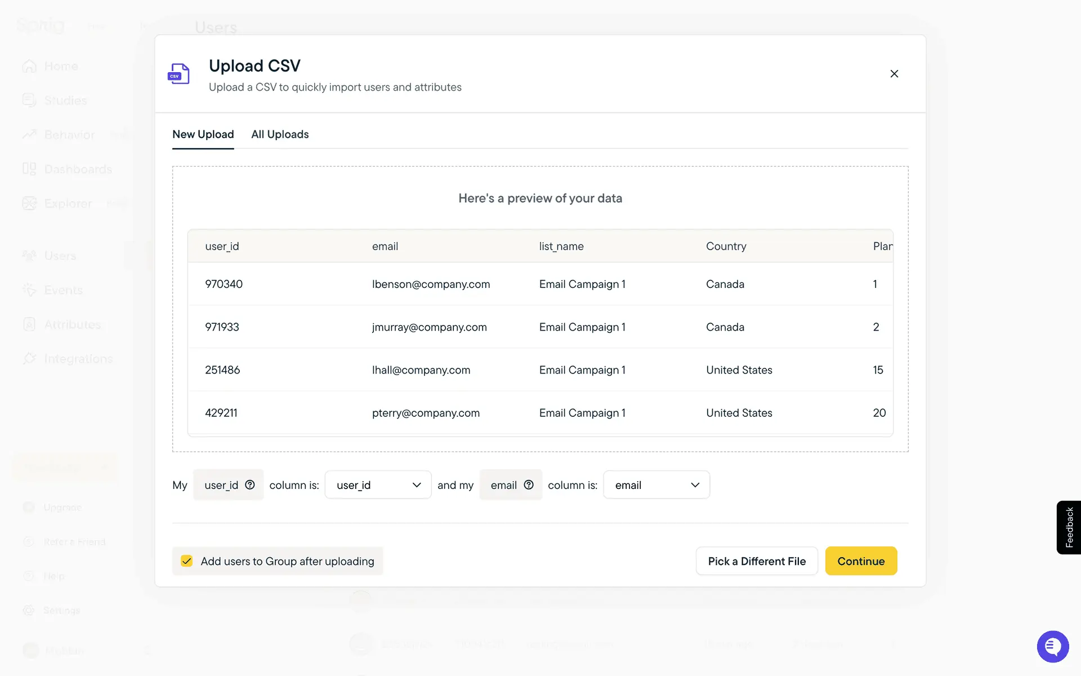1081x676 pixels.
Task: Switch to the All Uploads tab
Action: [280, 135]
